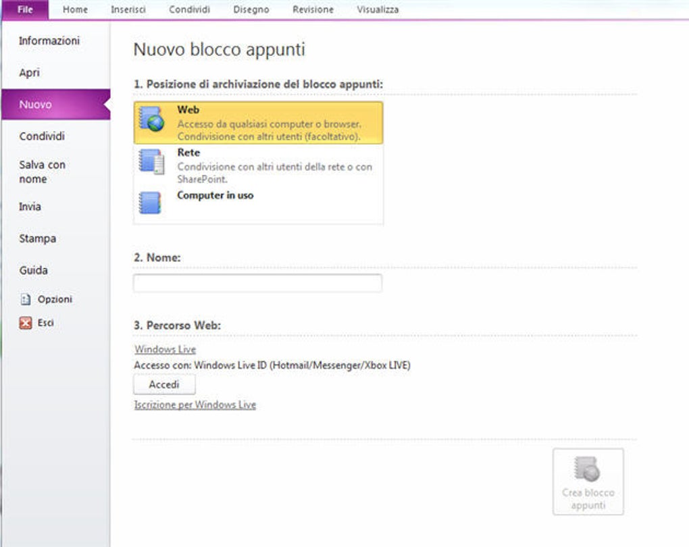Screen dimensions: 689x547
Task: Open the File tab
Action: pos(25,9)
